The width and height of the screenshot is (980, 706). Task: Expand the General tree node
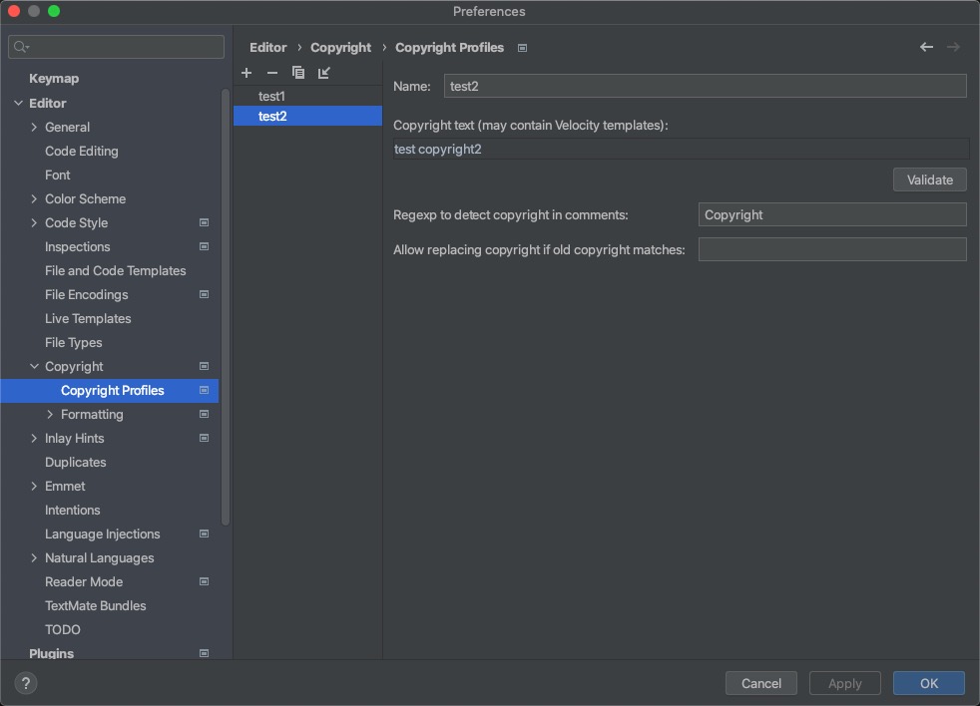[34, 127]
